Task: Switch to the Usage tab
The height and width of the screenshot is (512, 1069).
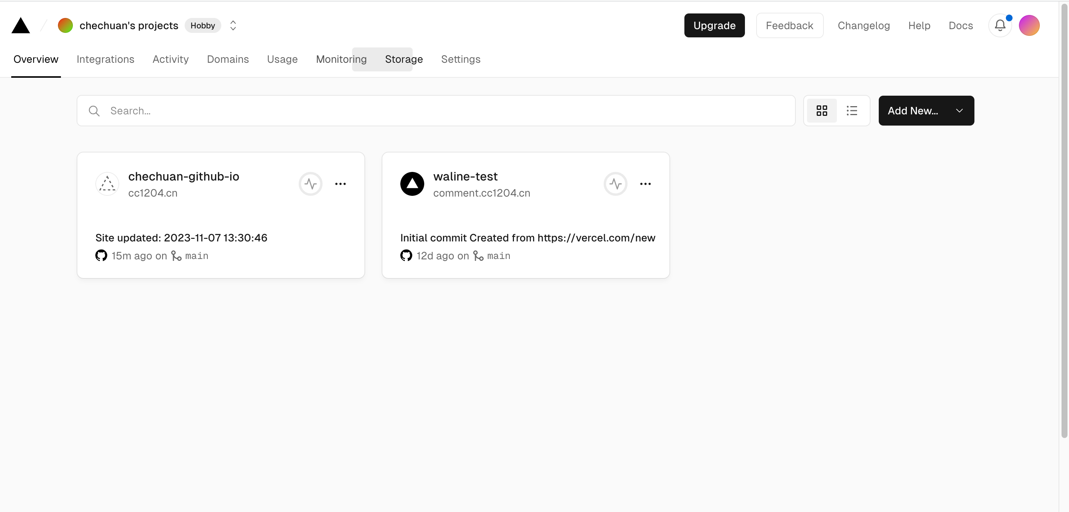Action: tap(282, 59)
